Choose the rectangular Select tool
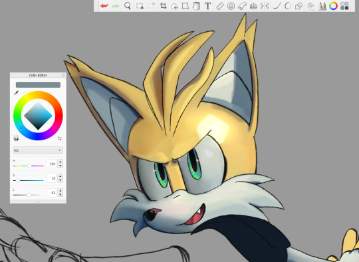Image resolution: width=359 pixels, height=262 pixels. (x=140, y=6)
